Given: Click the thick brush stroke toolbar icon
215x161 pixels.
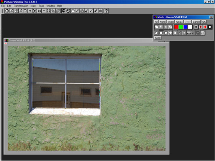Looking at the screenshot, I should pyautogui.click(x=96, y=11).
